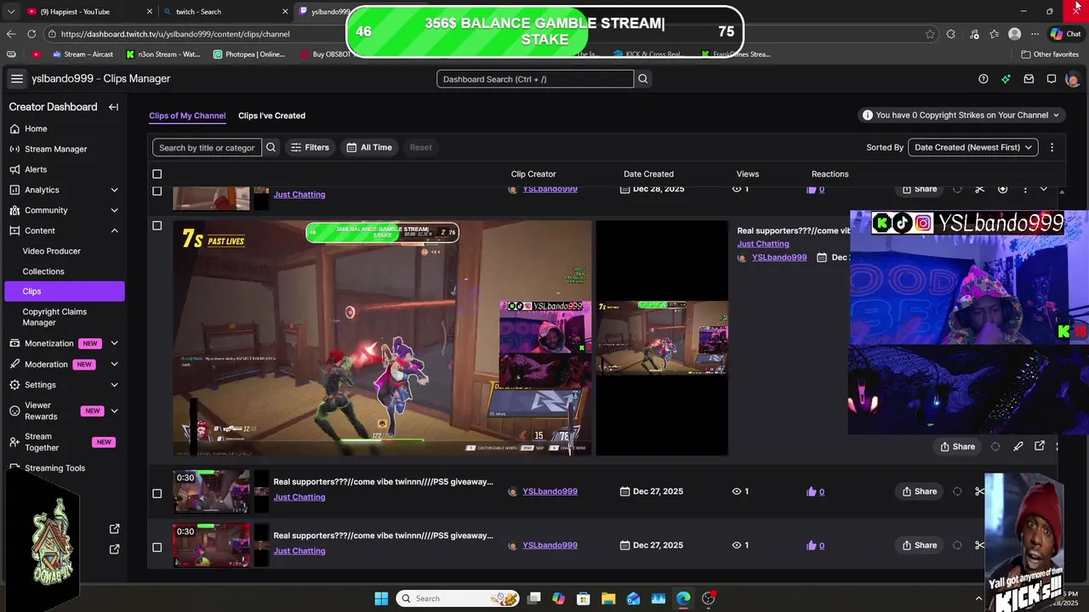
Task: Favorite this page with the star icon
Action: (929, 34)
